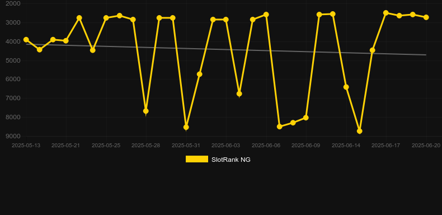Image resolution: width=442 pixels, height=215 pixels.
Task: Click the 2025-06-06 x-axis label
Action: pyautogui.click(x=266, y=146)
